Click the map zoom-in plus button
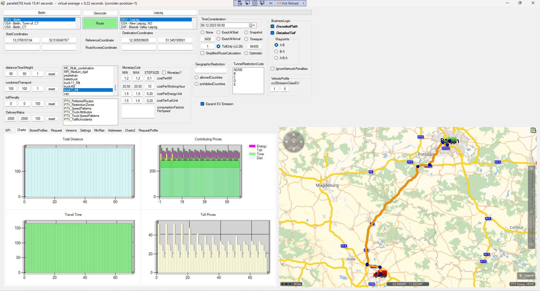This screenshot has width=540, height=291. [531, 169]
